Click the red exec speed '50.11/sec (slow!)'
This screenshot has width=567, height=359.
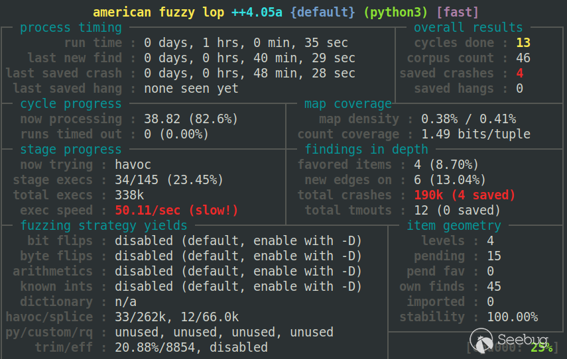coord(176,210)
